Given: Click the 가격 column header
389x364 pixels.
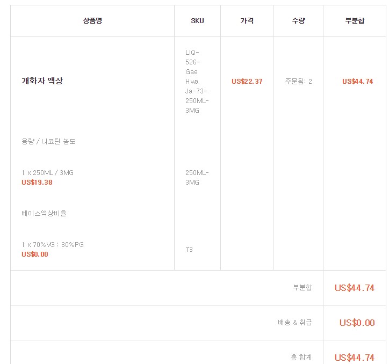Looking at the screenshot, I should [247, 21].
